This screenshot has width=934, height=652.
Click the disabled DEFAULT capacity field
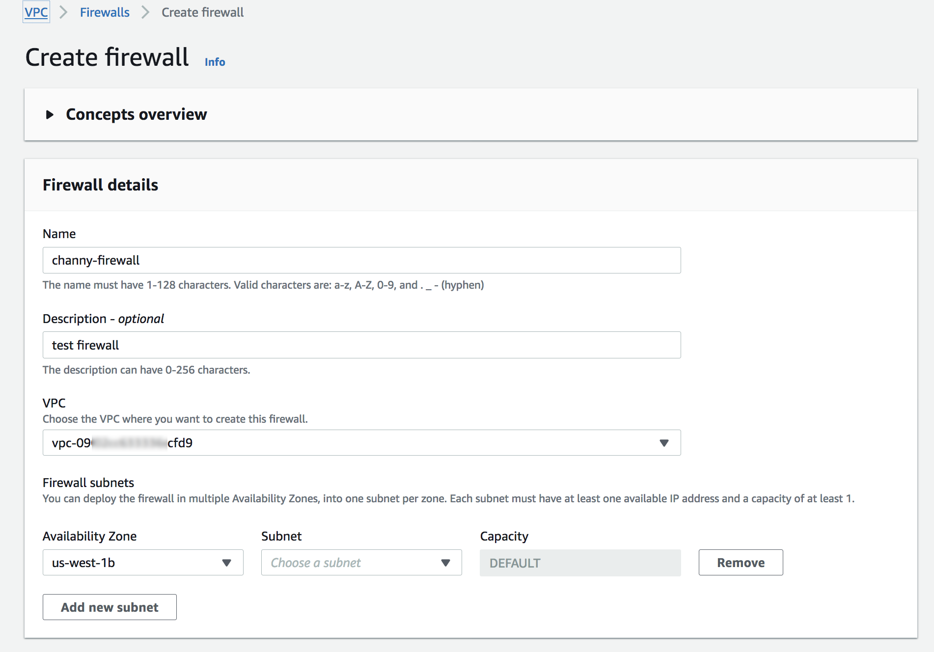(x=580, y=563)
